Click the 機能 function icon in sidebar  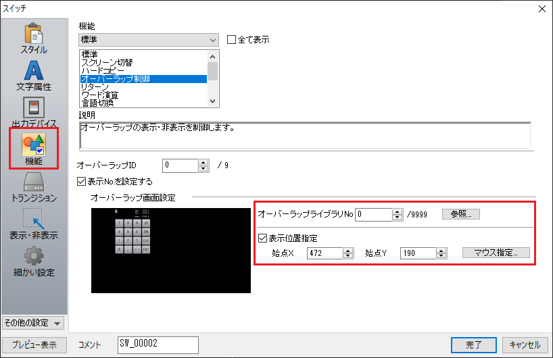34,149
